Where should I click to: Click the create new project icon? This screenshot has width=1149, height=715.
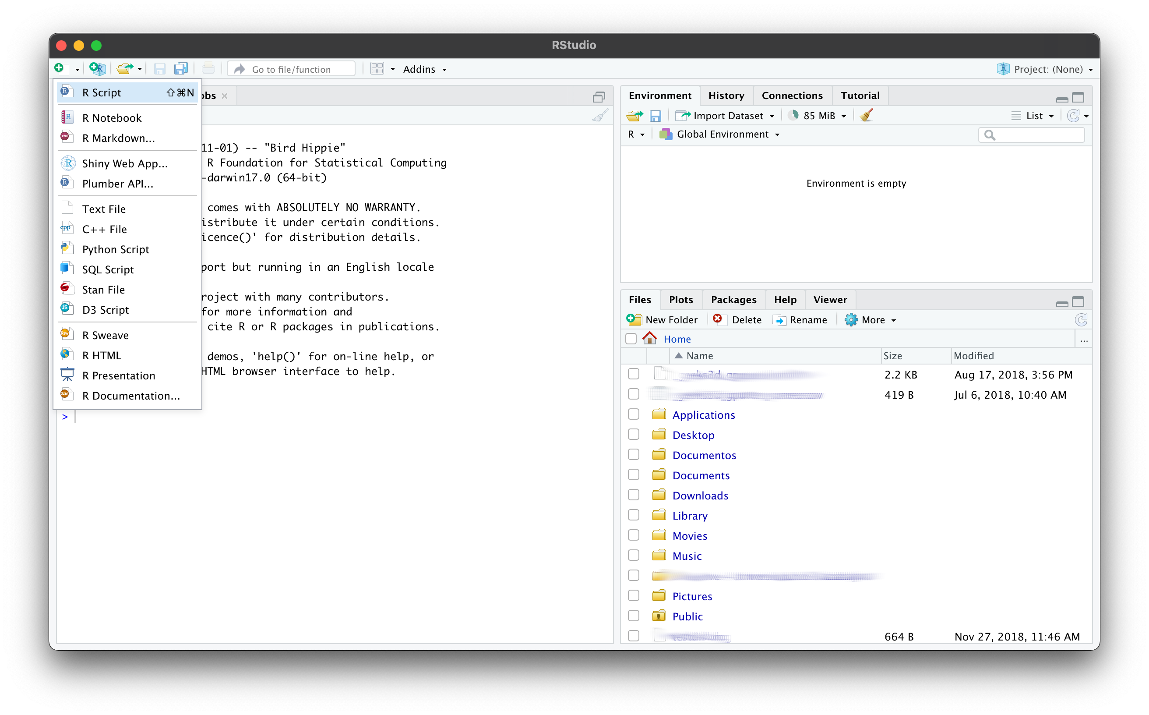[97, 69]
